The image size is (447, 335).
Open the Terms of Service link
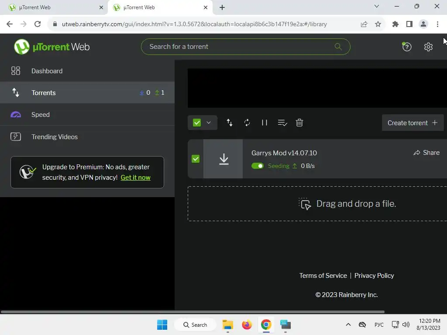pos(323,276)
